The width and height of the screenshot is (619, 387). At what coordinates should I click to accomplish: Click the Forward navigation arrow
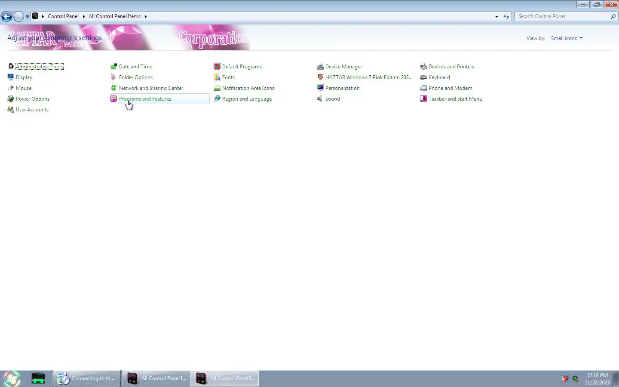pyautogui.click(x=18, y=16)
